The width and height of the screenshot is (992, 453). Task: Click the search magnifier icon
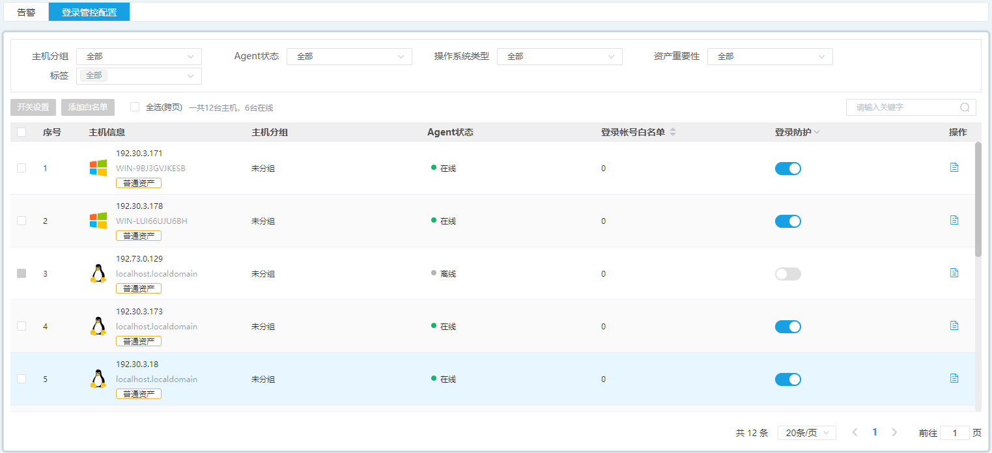pos(965,107)
